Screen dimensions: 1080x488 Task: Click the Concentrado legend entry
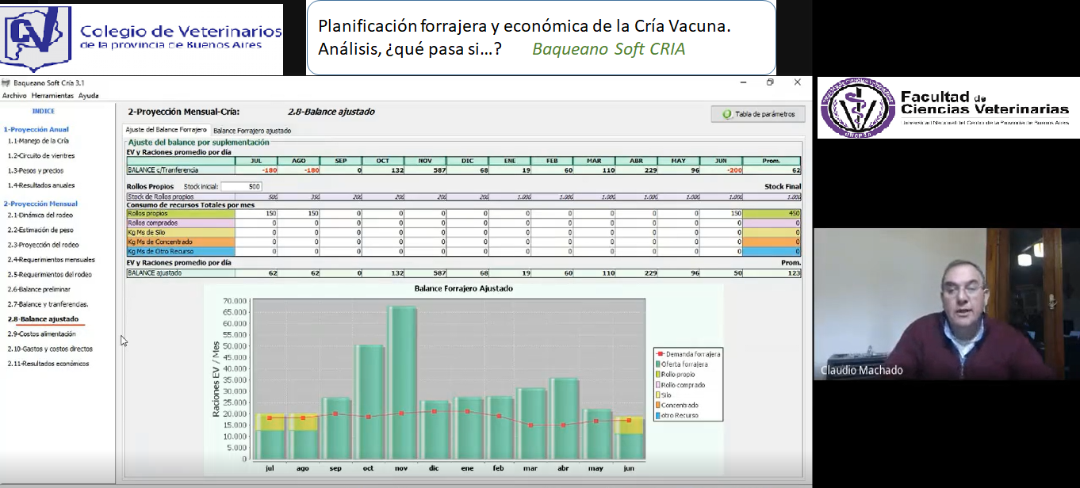[676, 405]
